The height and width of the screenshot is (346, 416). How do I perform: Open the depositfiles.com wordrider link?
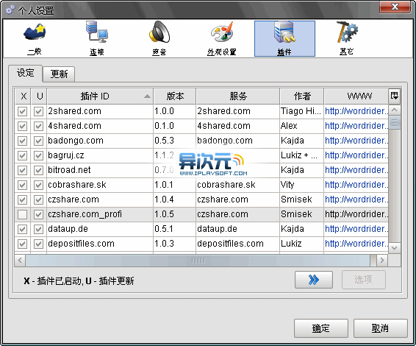356,244
